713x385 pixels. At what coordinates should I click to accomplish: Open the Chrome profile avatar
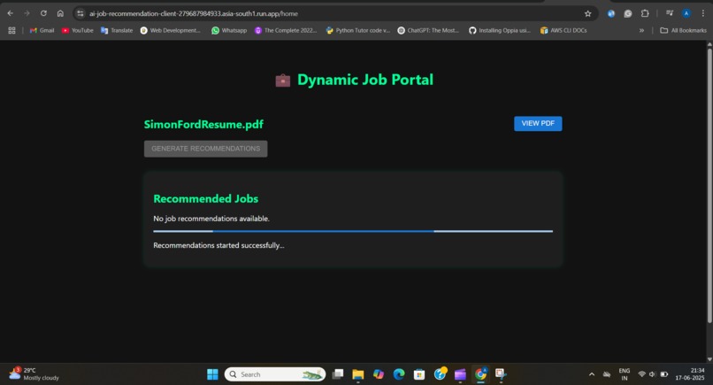pos(686,13)
